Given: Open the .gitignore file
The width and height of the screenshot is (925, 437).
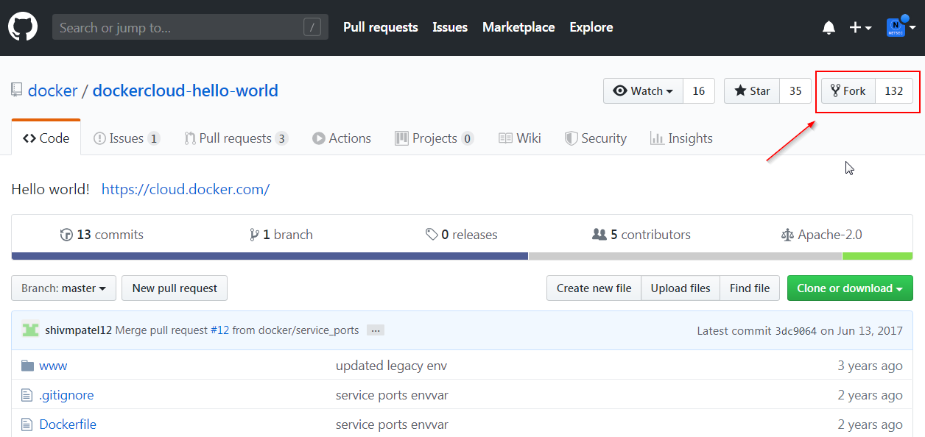Looking at the screenshot, I should click(x=66, y=395).
